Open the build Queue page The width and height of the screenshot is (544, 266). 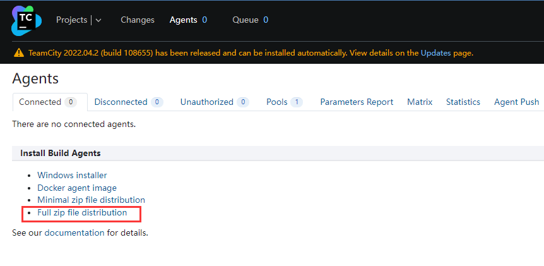point(245,20)
